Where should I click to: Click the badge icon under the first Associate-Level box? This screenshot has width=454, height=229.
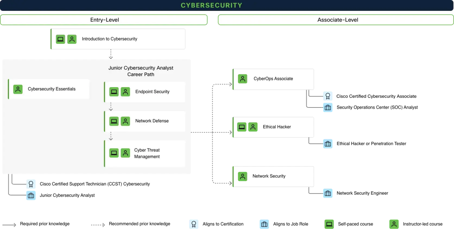328,96
